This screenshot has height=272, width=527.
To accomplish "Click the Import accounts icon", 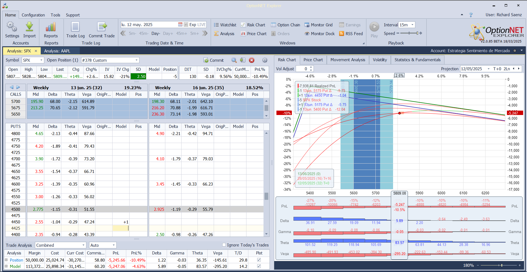I will click(x=29, y=30).
